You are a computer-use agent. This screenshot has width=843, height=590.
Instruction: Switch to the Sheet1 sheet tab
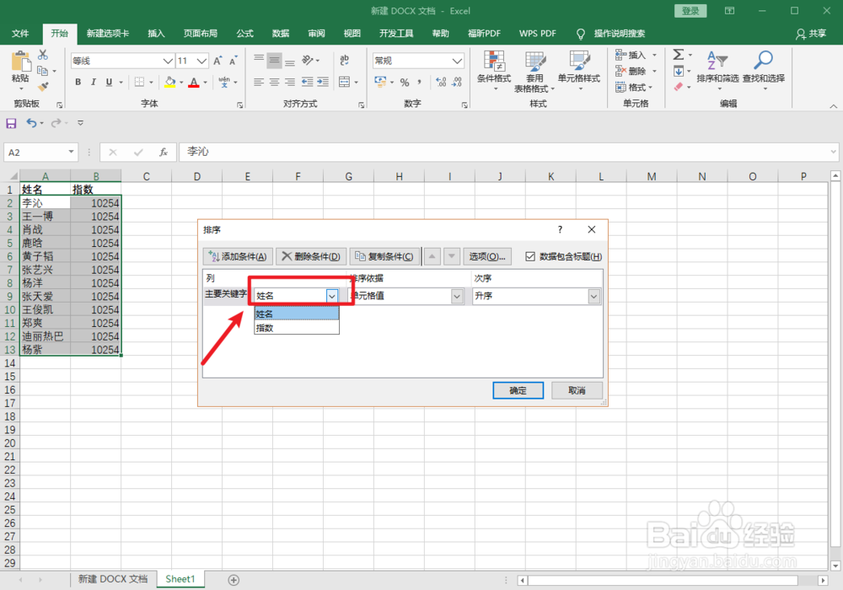180,579
